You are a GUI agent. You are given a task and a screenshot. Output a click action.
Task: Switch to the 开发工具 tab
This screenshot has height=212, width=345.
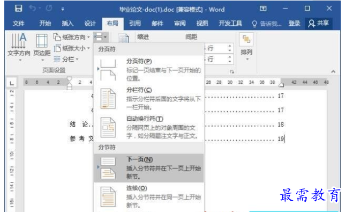[230, 23]
